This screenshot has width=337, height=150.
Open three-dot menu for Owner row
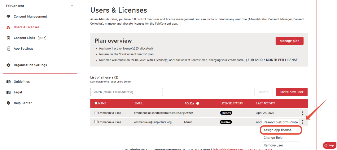pyautogui.click(x=303, y=113)
